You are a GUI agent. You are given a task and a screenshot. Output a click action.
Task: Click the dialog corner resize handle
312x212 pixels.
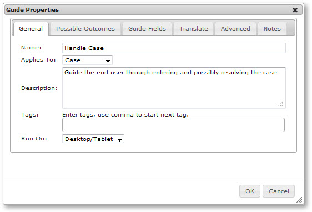299,200
